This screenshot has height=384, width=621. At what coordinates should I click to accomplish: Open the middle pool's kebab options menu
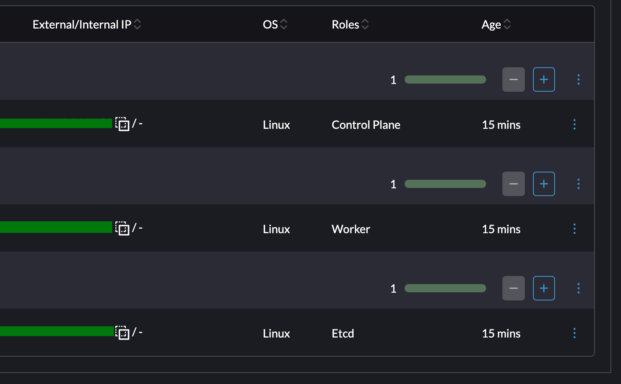578,184
